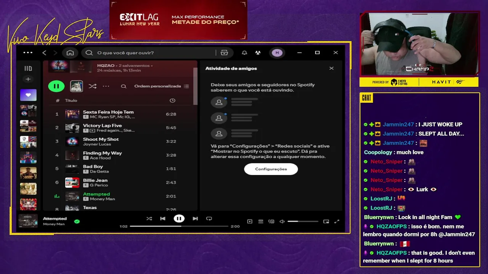Open connect to a device icon

coord(271,221)
